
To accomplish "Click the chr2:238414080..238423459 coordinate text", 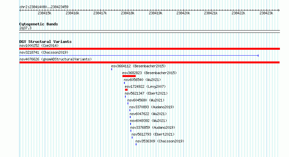I will click(44, 7).
